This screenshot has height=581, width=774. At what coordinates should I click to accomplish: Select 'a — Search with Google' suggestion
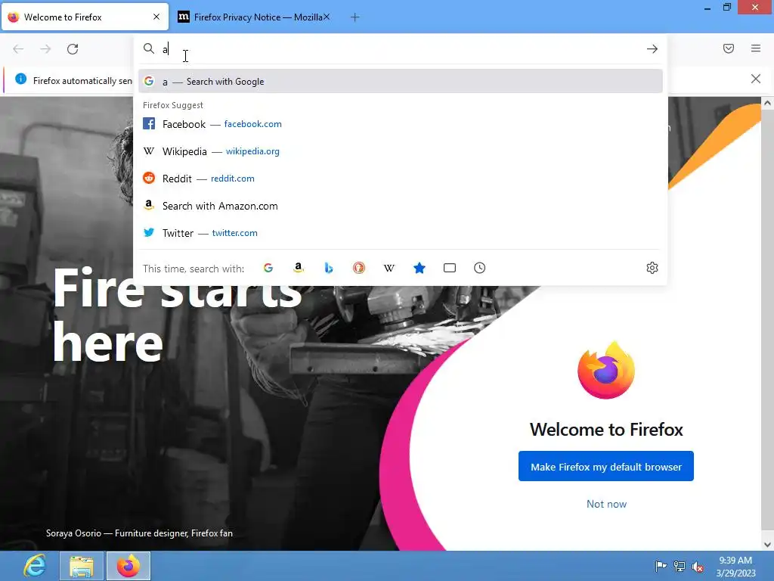click(x=401, y=82)
